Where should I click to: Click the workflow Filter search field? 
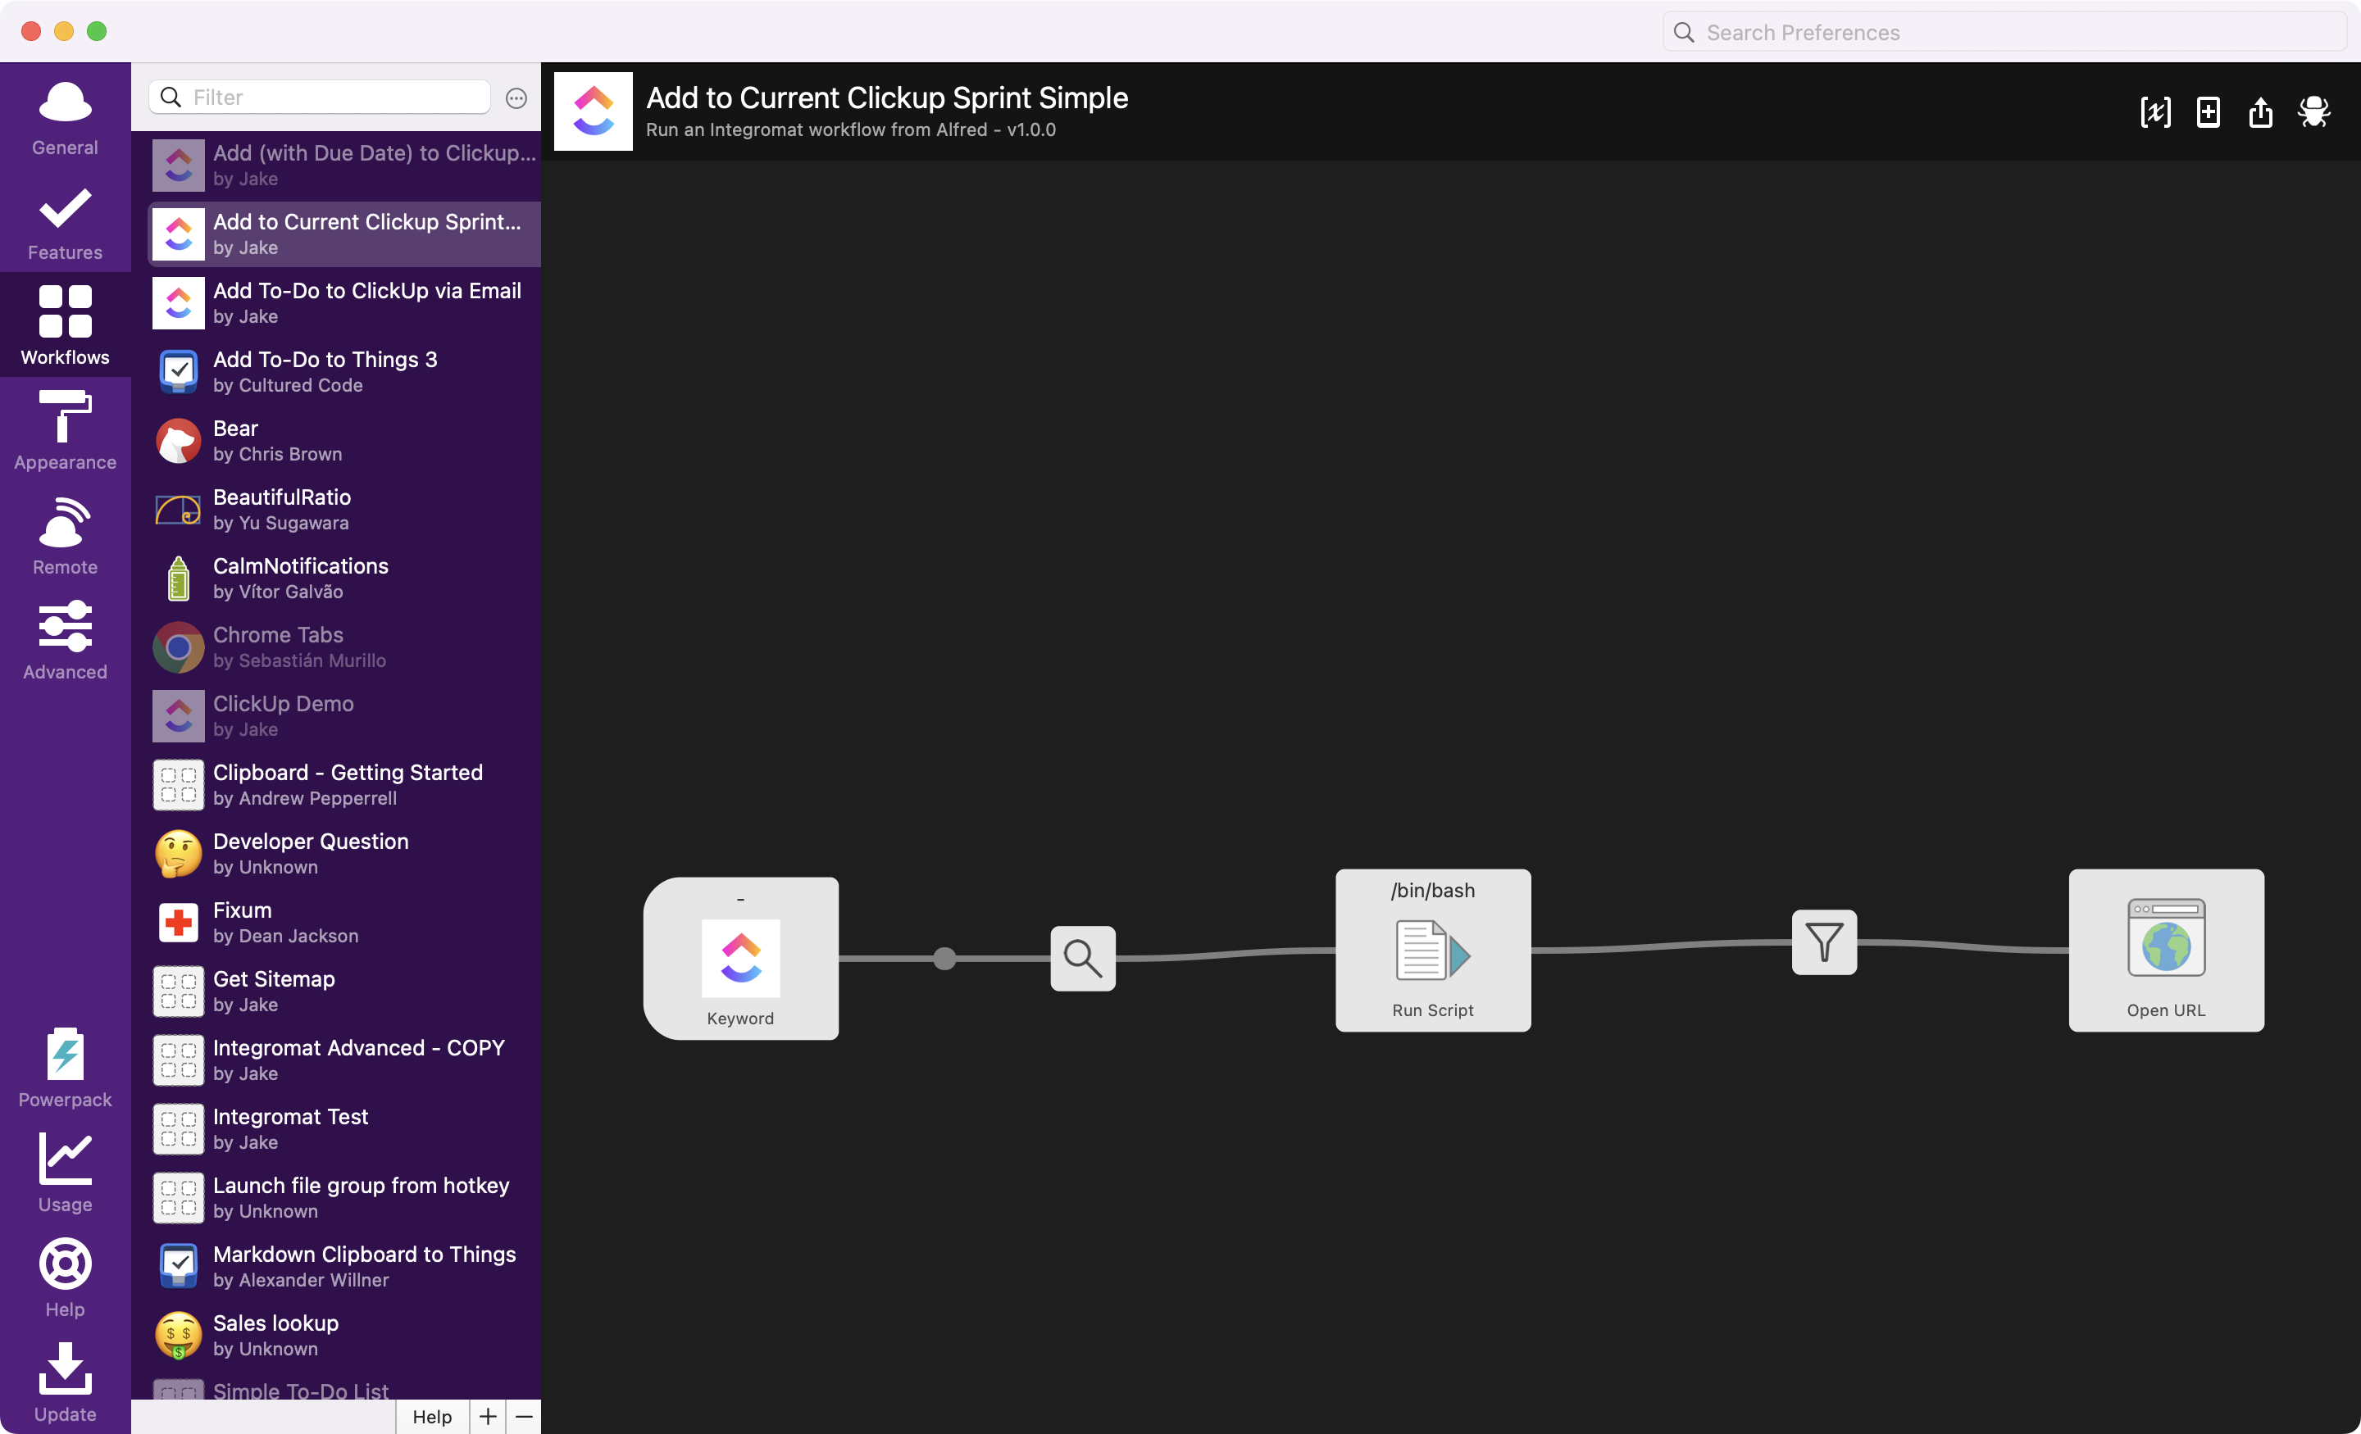(319, 97)
